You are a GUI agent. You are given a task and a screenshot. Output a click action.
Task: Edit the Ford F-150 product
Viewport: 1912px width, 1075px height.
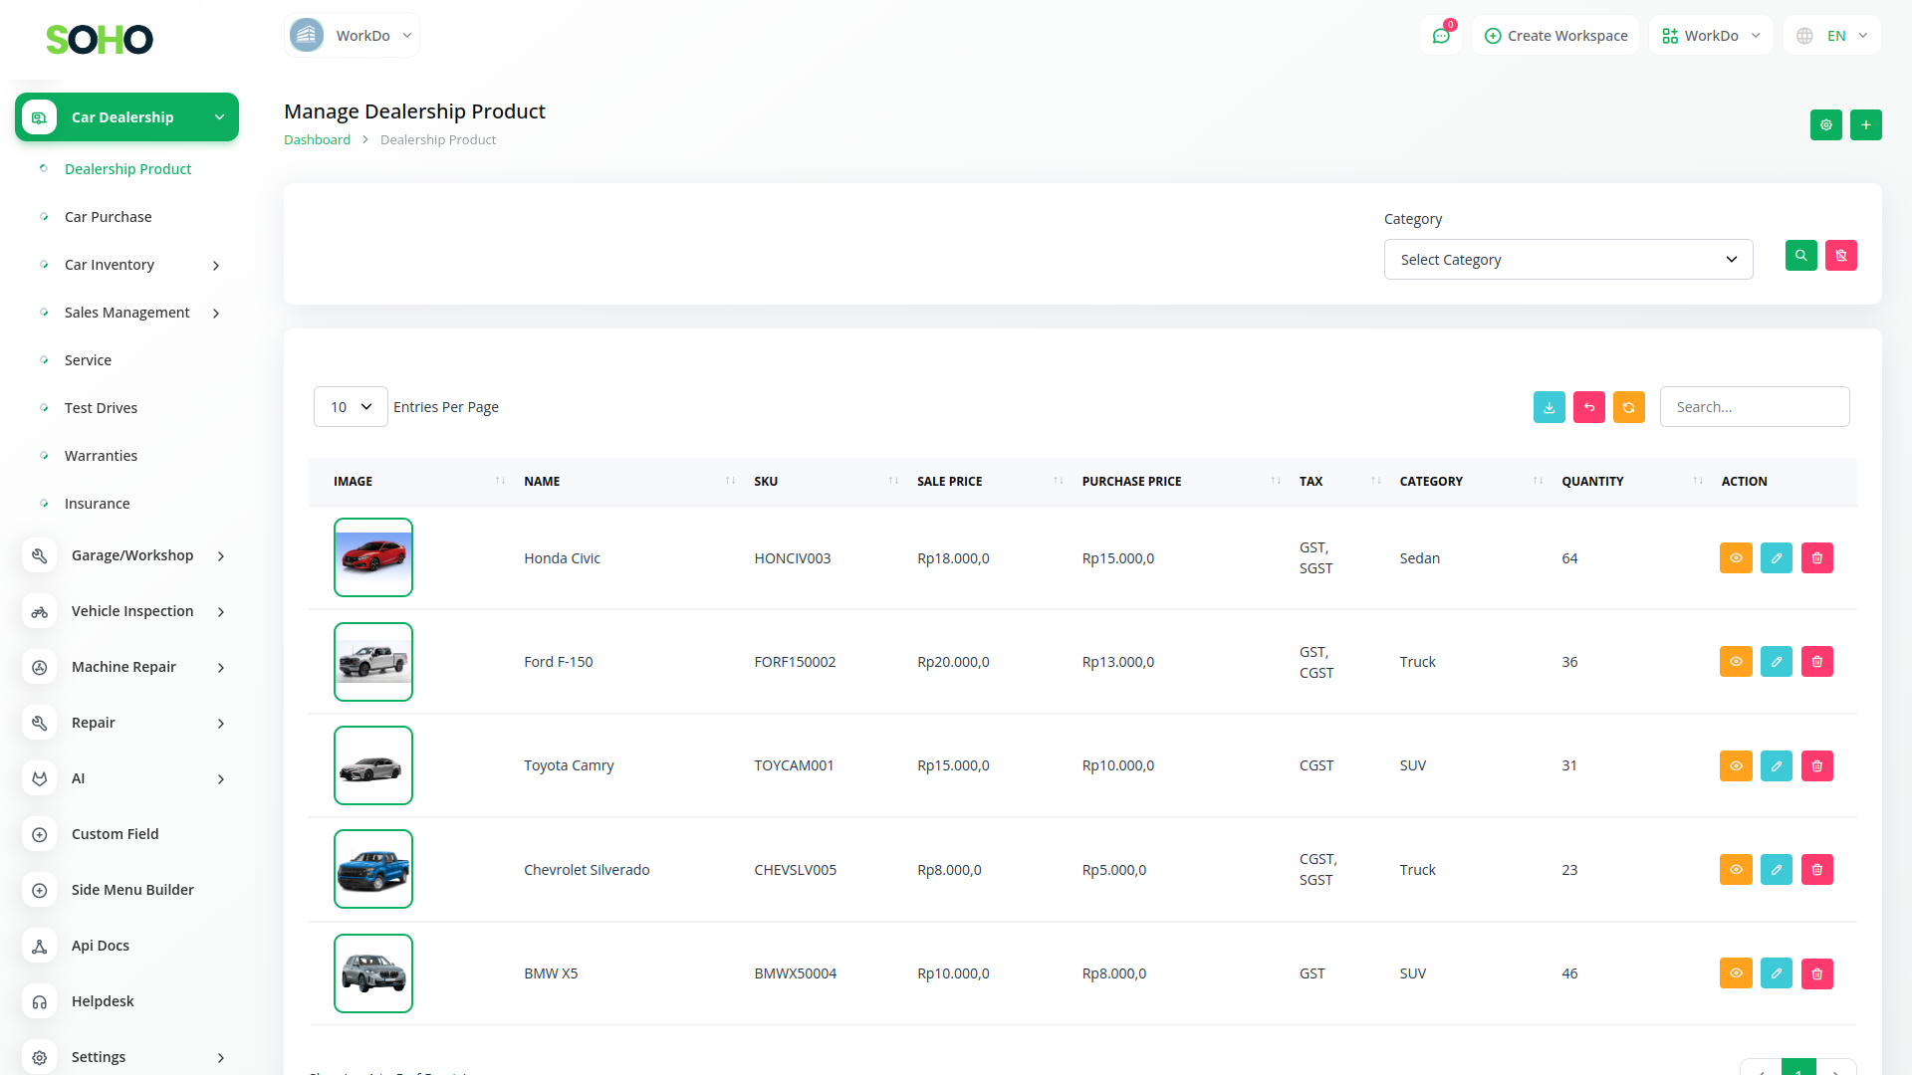[x=1776, y=662]
